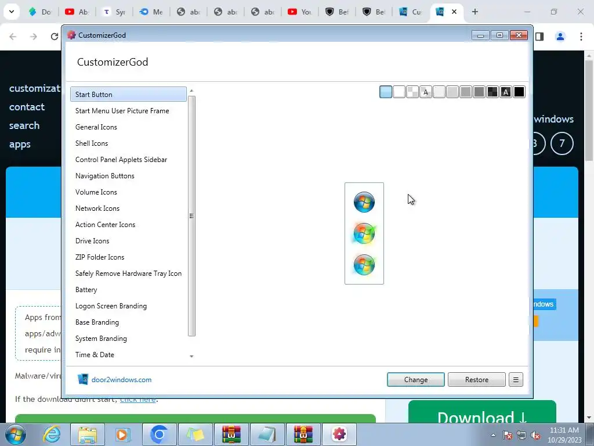Select General Icons in the list
The height and width of the screenshot is (446, 594).
pyautogui.click(x=128, y=127)
